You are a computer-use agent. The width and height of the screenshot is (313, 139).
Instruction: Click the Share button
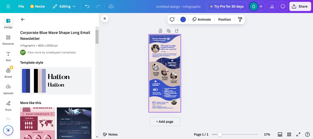(x=300, y=7)
